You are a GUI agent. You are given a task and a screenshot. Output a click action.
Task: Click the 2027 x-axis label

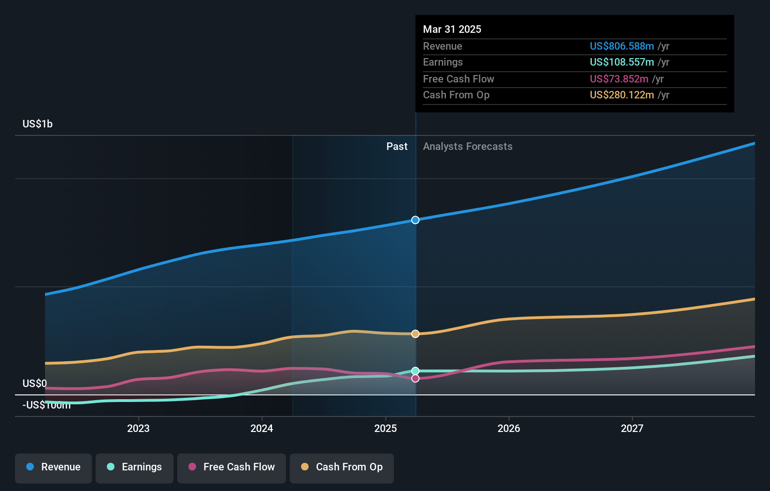[x=632, y=428]
